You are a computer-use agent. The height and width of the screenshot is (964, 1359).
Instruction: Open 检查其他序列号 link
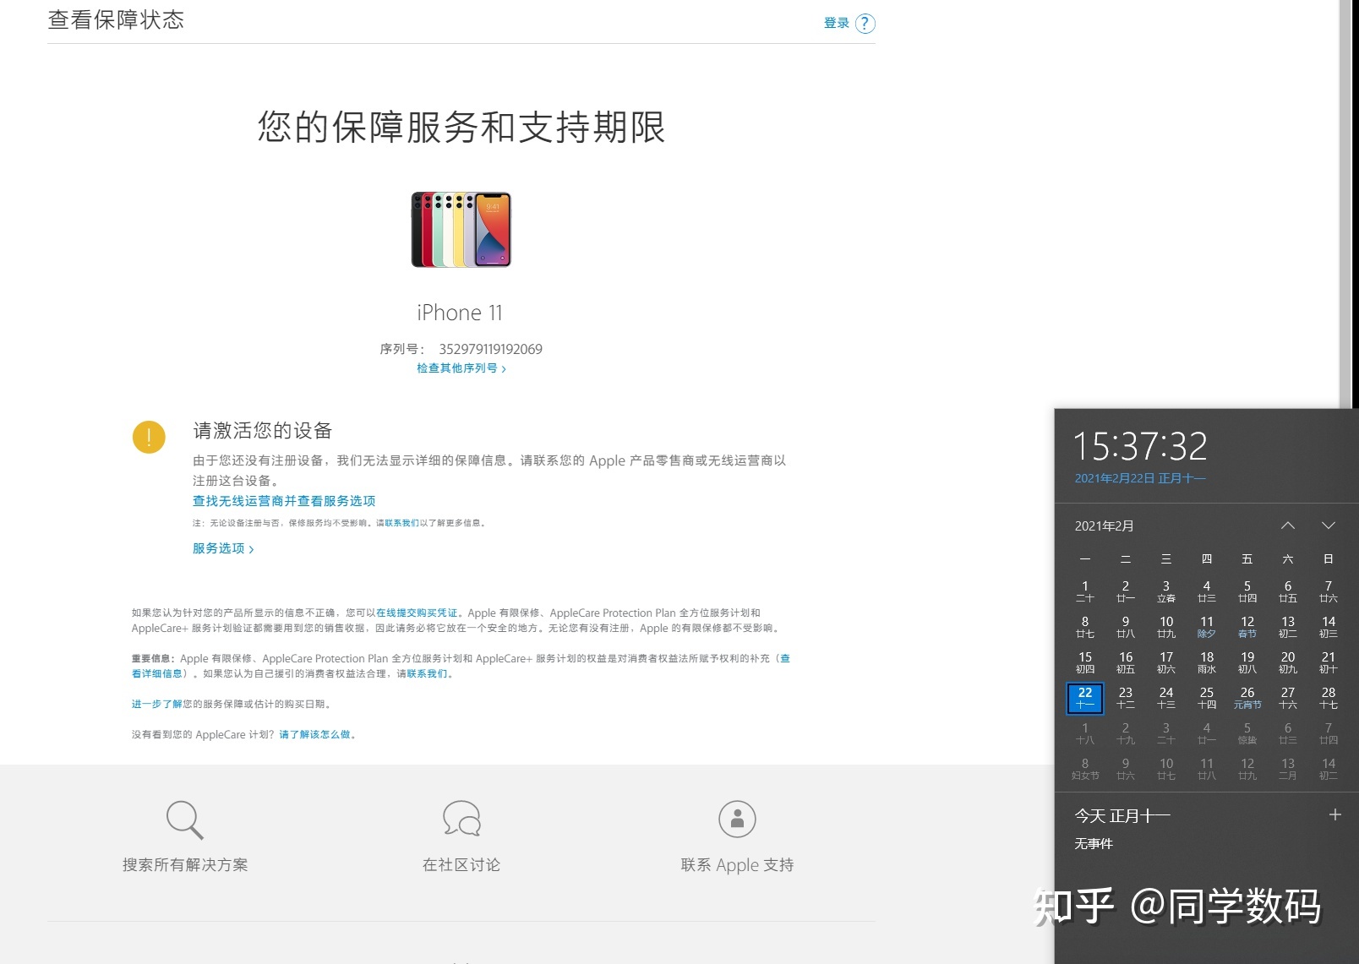(x=461, y=368)
